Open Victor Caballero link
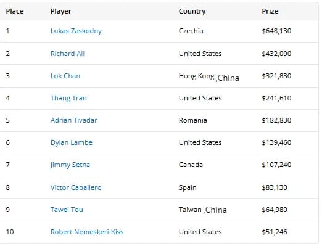322x246 pixels. pyautogui.click(x=76, y=187)
